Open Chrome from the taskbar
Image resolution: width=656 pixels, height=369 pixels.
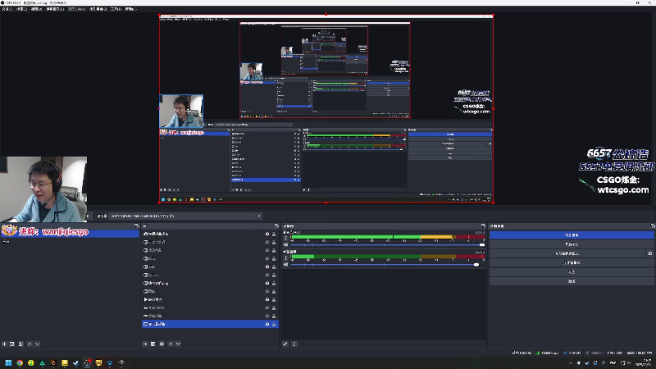click(x=20, y=362)
